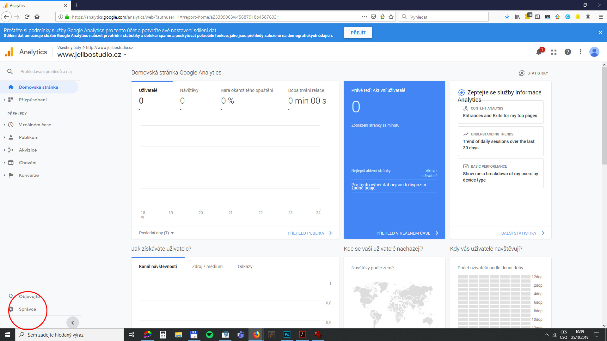
Task: Open the page actions three-dot icon in address bar
Action: tap(365, 17)
